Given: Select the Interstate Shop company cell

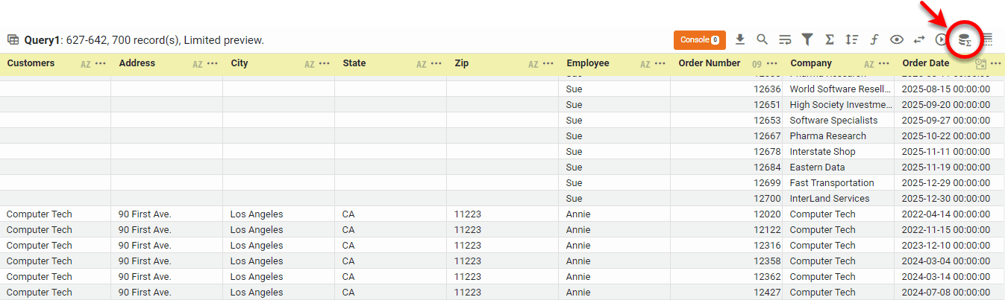Looking at the screenshot, I should [x=822, y=152].
